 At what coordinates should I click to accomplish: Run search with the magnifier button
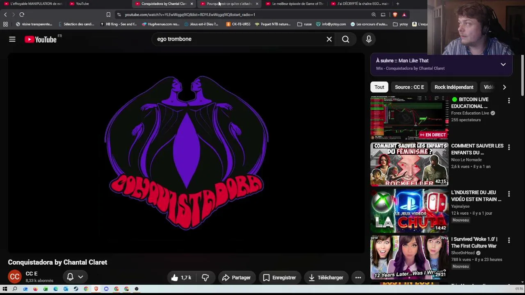346,39
